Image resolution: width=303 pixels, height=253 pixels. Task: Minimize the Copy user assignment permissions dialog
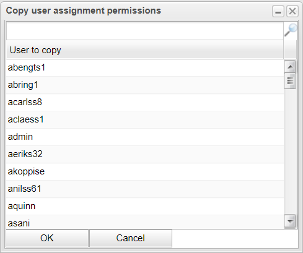pos(278,11)
